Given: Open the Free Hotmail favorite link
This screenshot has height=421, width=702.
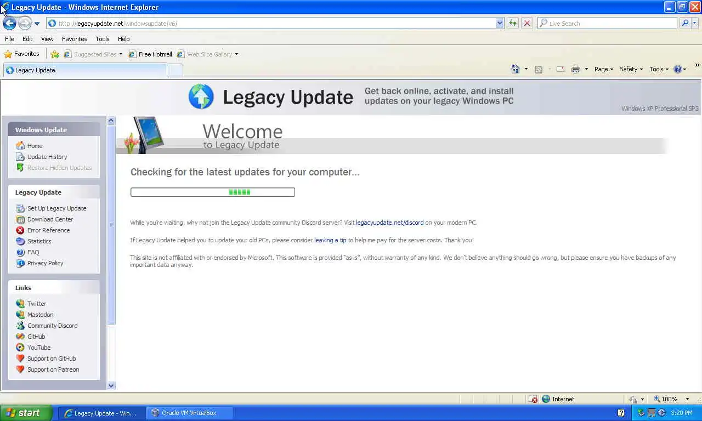Looking at the screenshot, I should tap(150, 54).
